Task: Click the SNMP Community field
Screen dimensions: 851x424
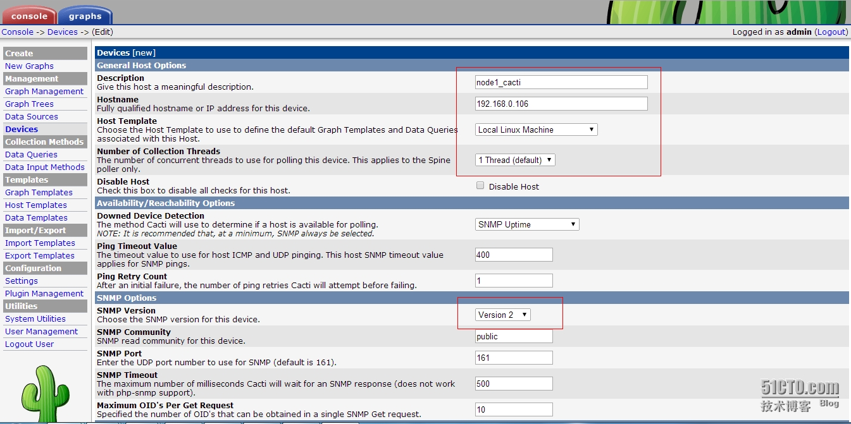Action: pos(514,337)
